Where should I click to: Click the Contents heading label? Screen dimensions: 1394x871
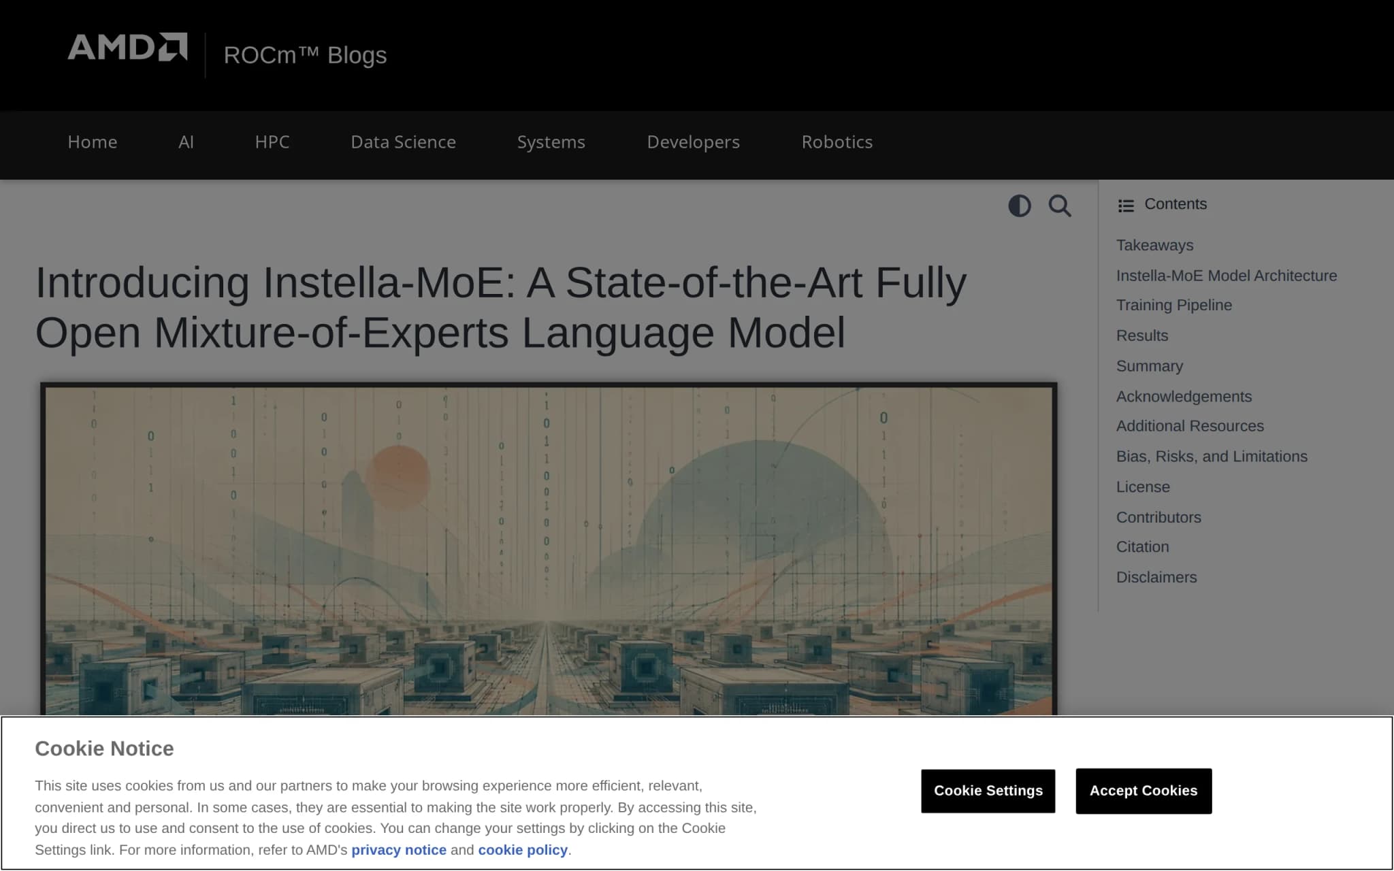coord(1175,204)
